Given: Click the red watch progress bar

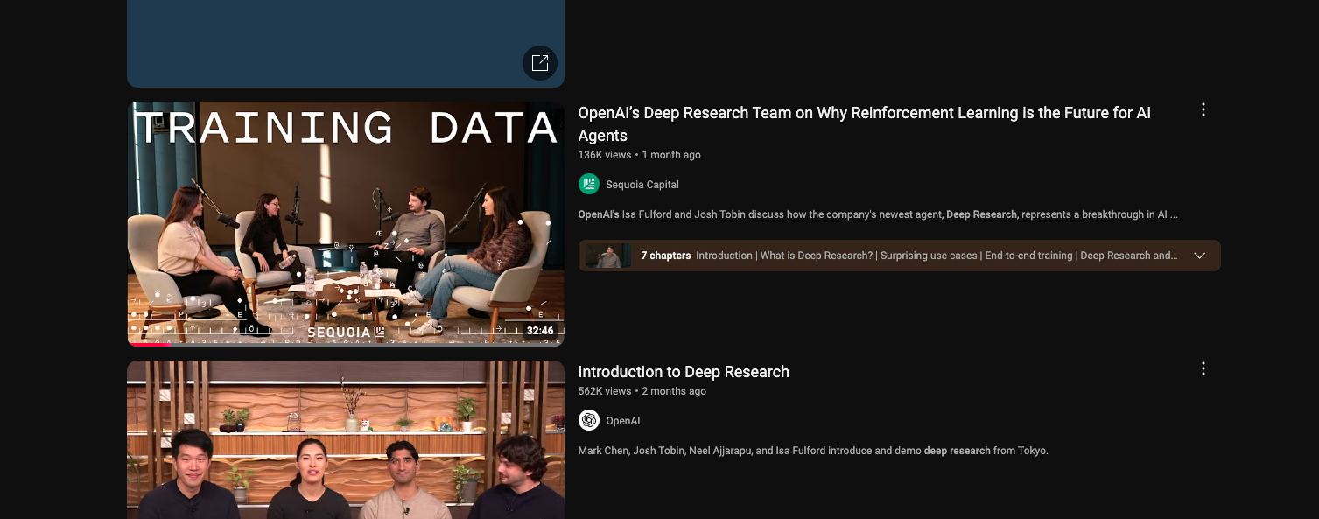Looking at the screenshot, I should pos(149,343).
